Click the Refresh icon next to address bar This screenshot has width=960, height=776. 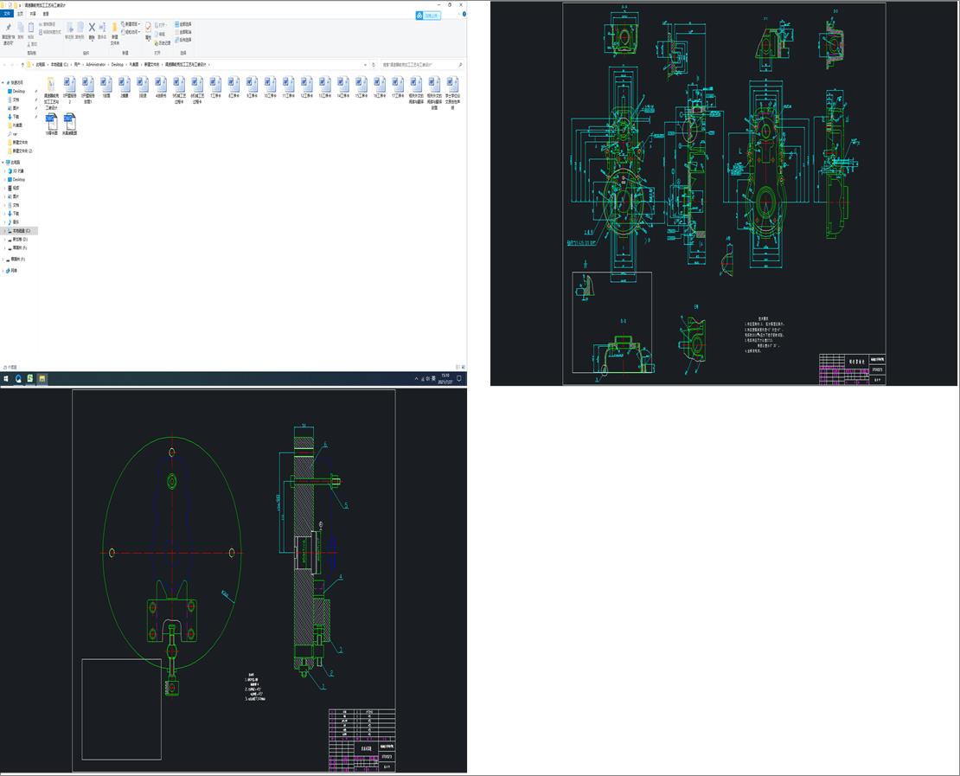(x=374, y=64)
